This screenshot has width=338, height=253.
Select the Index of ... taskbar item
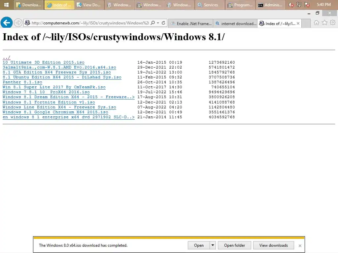coord(59,5)
